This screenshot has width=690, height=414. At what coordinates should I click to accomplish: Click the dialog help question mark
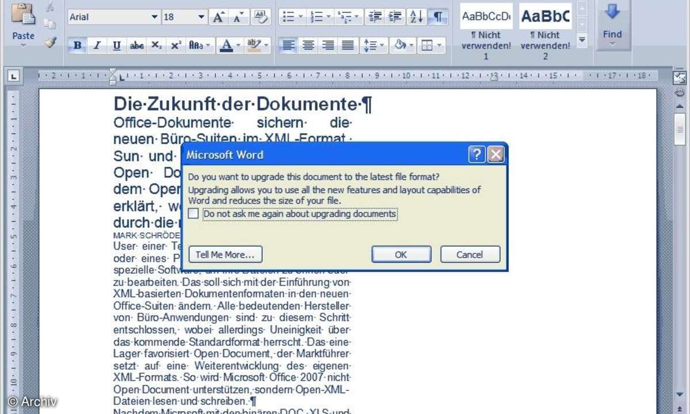click(x=476, y=154)
